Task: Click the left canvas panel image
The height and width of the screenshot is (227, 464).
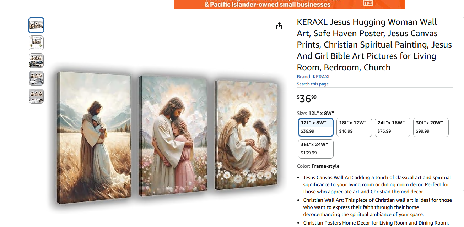Action: pyautogui.click(x=94, y=138)
